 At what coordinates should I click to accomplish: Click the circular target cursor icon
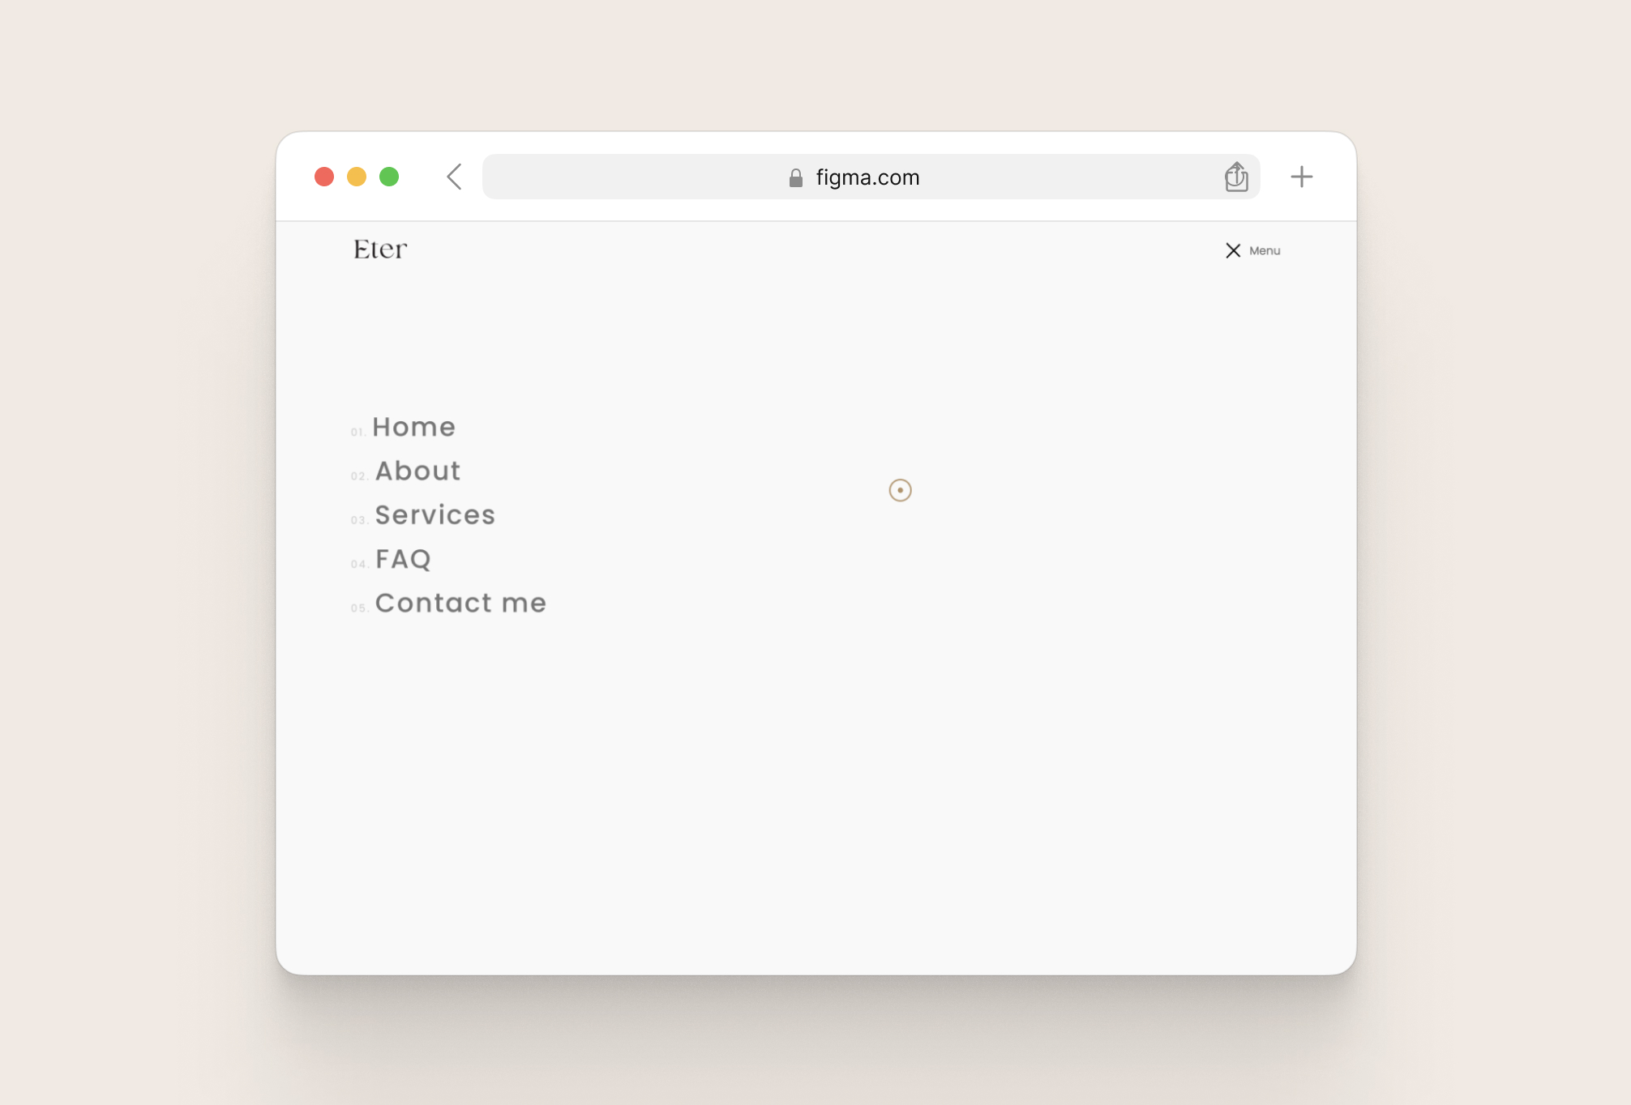click(900, 490)
